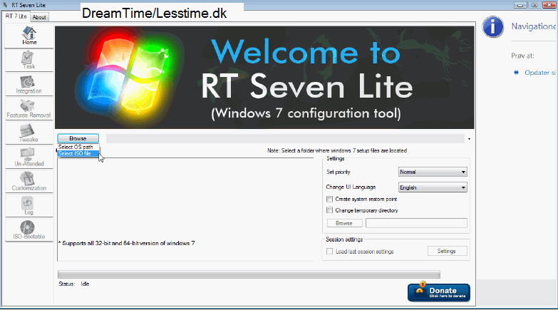Choose Select ISO file menu entry
The image size is (558, 310).
(78, 153)
